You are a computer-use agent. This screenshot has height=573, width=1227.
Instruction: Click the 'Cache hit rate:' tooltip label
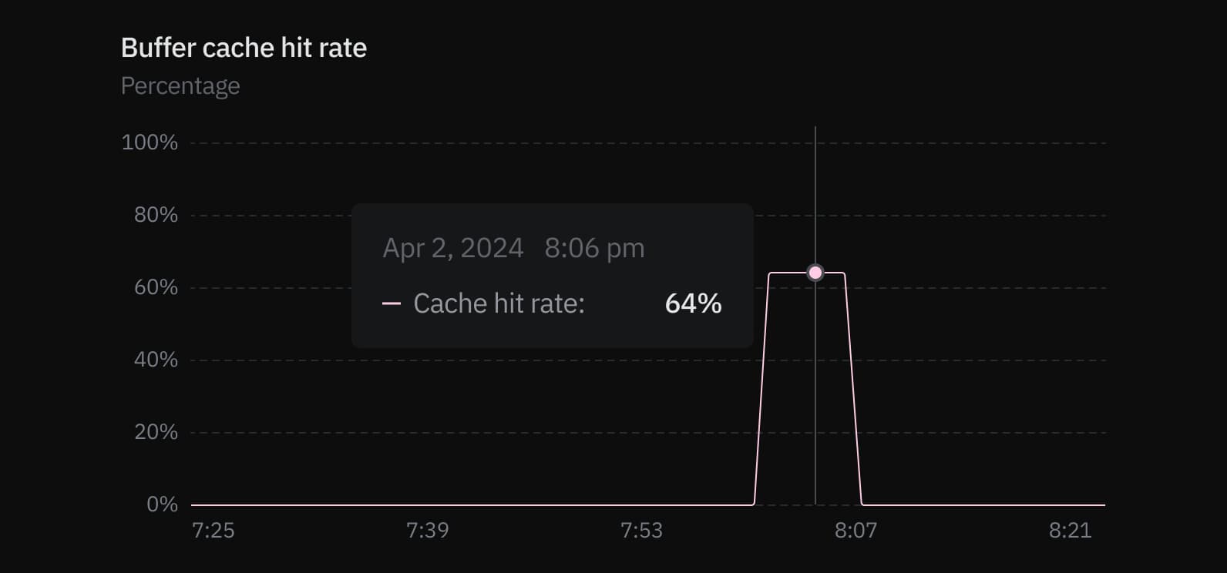pos(499,303)
